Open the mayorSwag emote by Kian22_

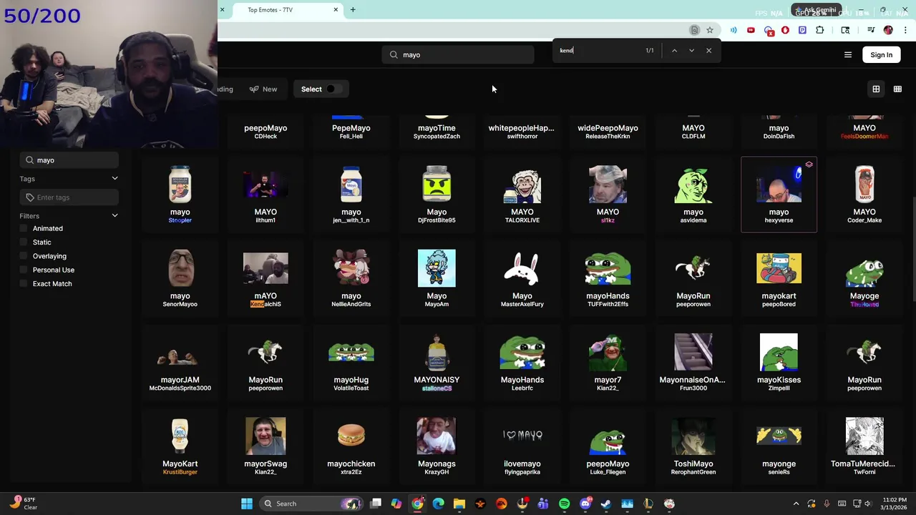tap(265, 446)
